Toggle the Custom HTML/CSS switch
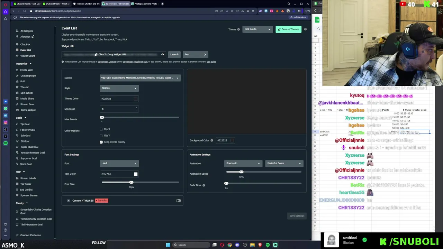The height and width of the screenshot is (249, 443). [x=178, y=201]
